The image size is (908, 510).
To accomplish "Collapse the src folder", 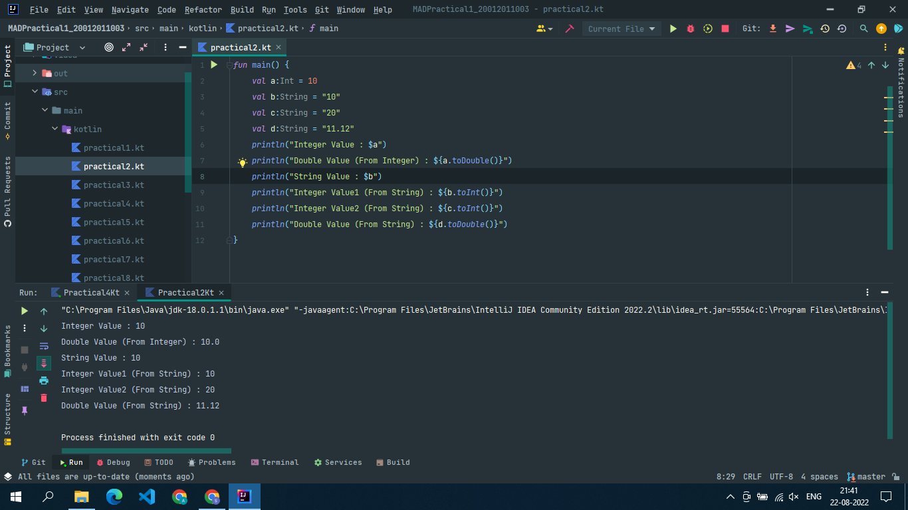I will pyautogui.click(x=35, y=92).
